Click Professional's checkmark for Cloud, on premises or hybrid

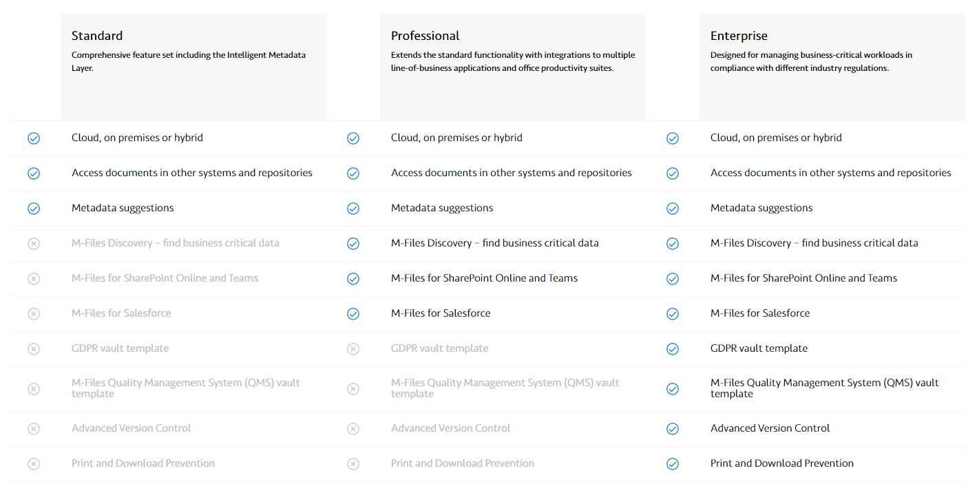pyautogui.click(x=353, y=138)
